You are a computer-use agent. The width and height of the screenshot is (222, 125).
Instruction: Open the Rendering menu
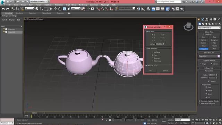pyautogui.click(x=83, y=5)
